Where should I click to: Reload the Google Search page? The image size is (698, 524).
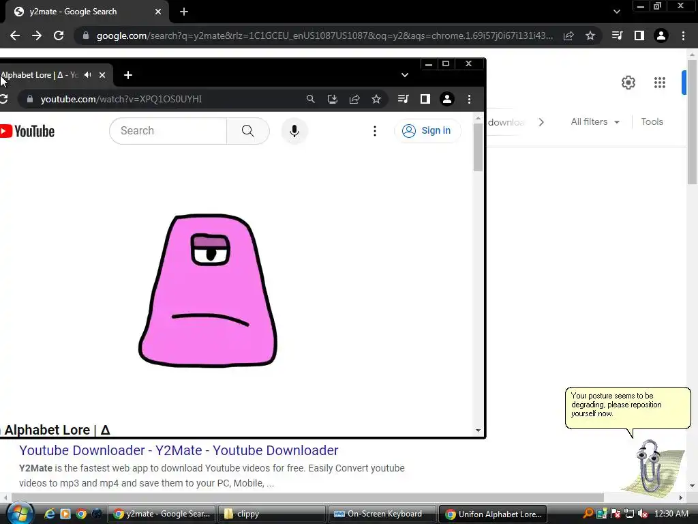[59, 35]
